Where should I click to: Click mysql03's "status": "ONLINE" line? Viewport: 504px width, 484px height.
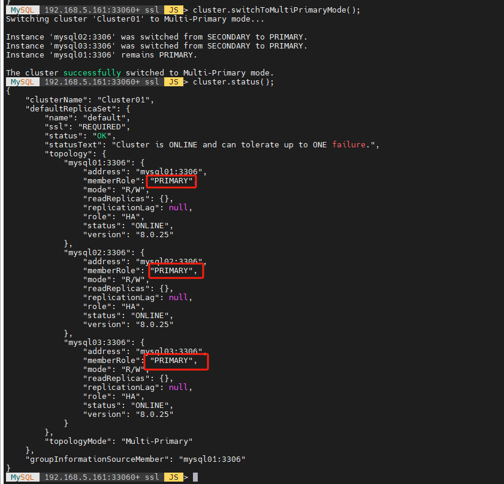coord(128,406)
